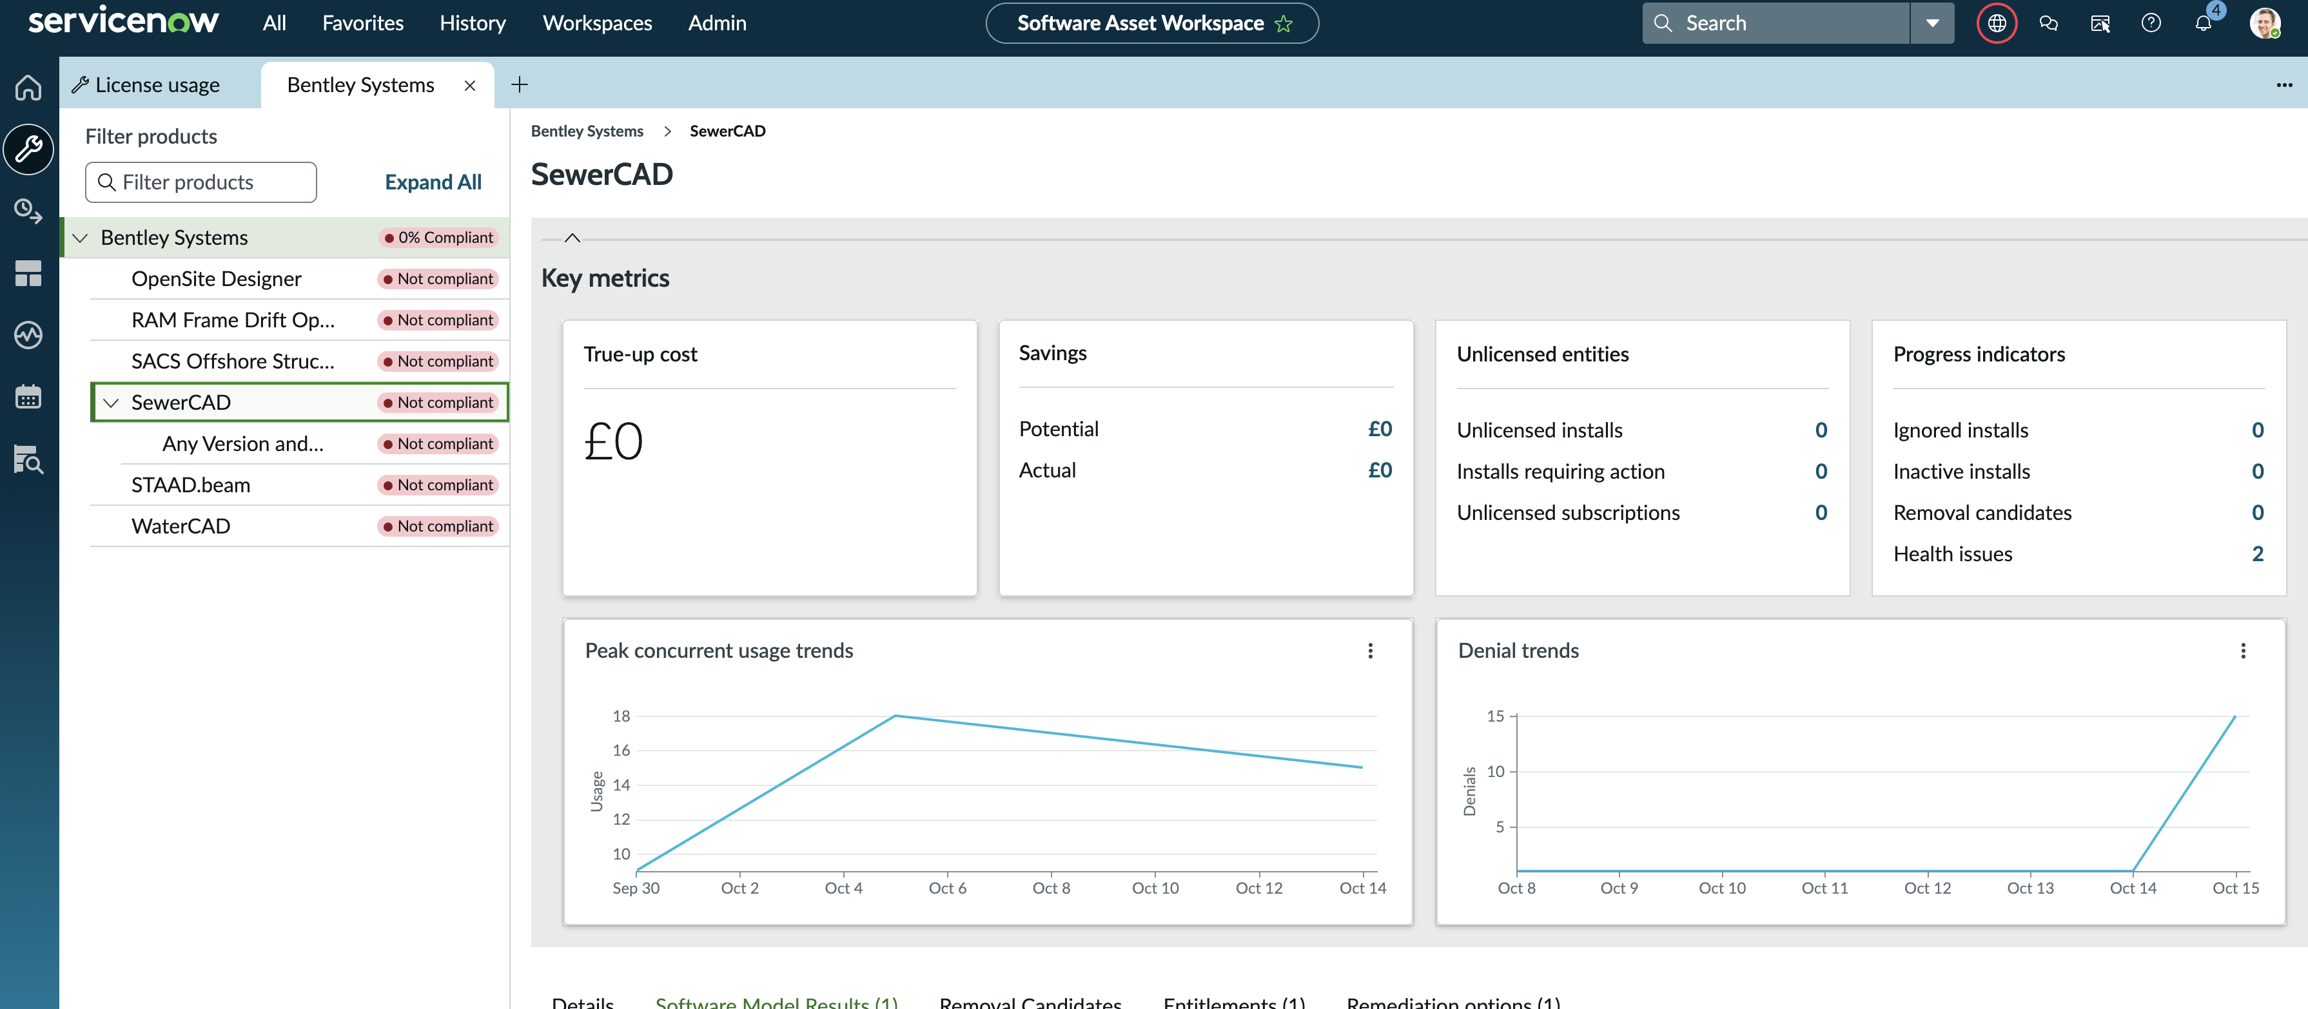Screen dimensions: 2308x1009
Task: Click the Ignored installs count
Action: point(2257,430)
